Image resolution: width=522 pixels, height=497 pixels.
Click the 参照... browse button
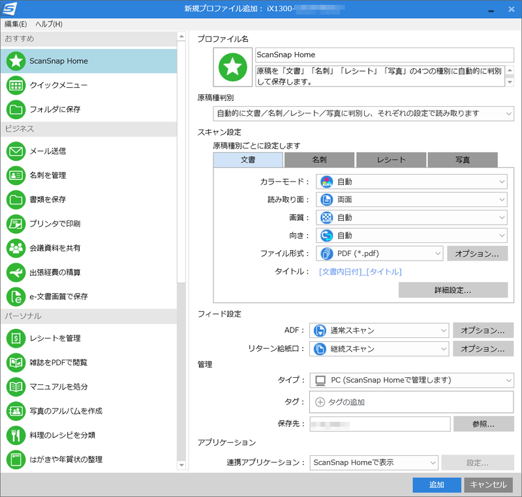484,424
